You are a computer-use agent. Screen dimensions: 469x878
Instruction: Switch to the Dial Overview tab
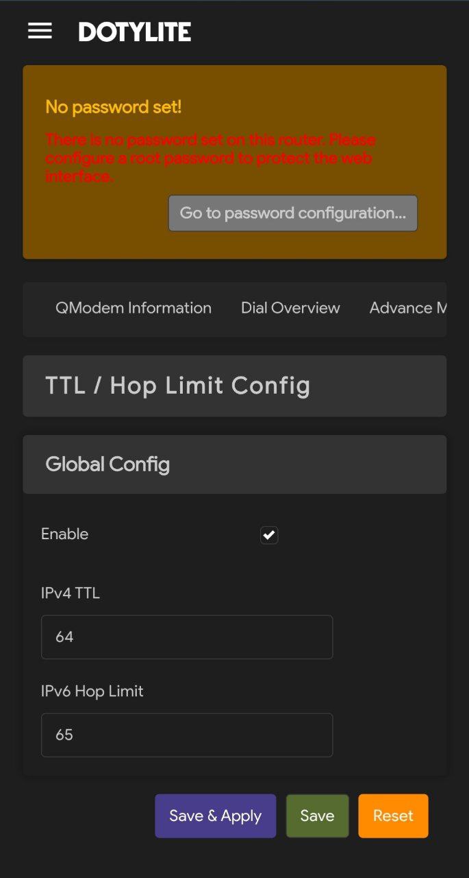290,308
